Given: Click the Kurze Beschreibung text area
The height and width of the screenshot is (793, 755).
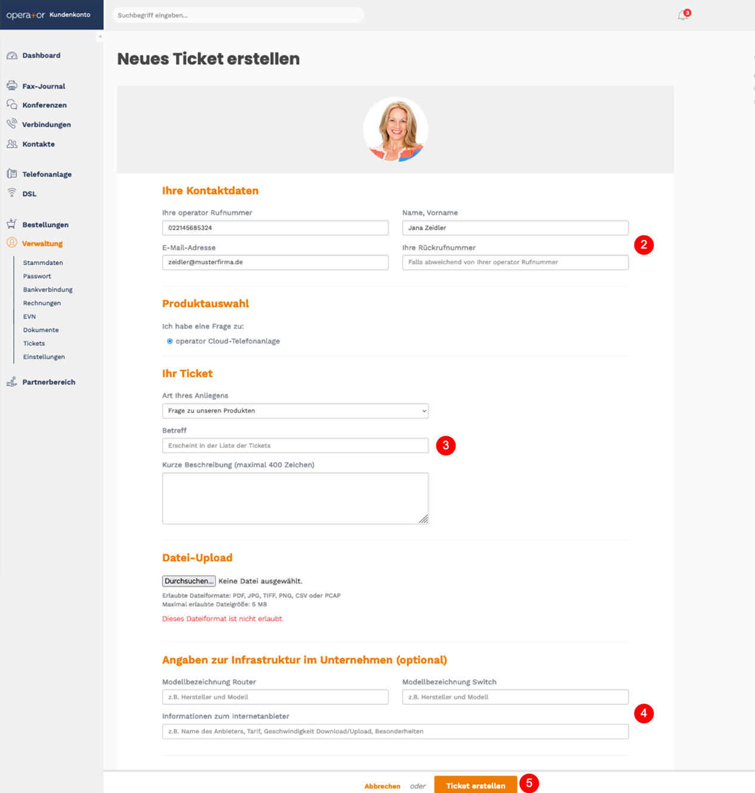Looking at the screenshot, I should pos(295,498).
